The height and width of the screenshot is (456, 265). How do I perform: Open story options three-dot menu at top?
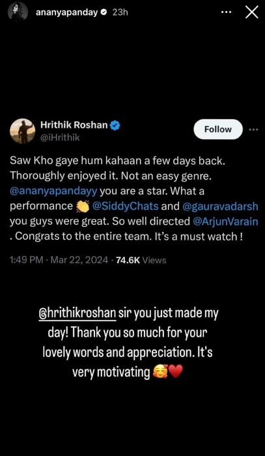coord(226,12)
